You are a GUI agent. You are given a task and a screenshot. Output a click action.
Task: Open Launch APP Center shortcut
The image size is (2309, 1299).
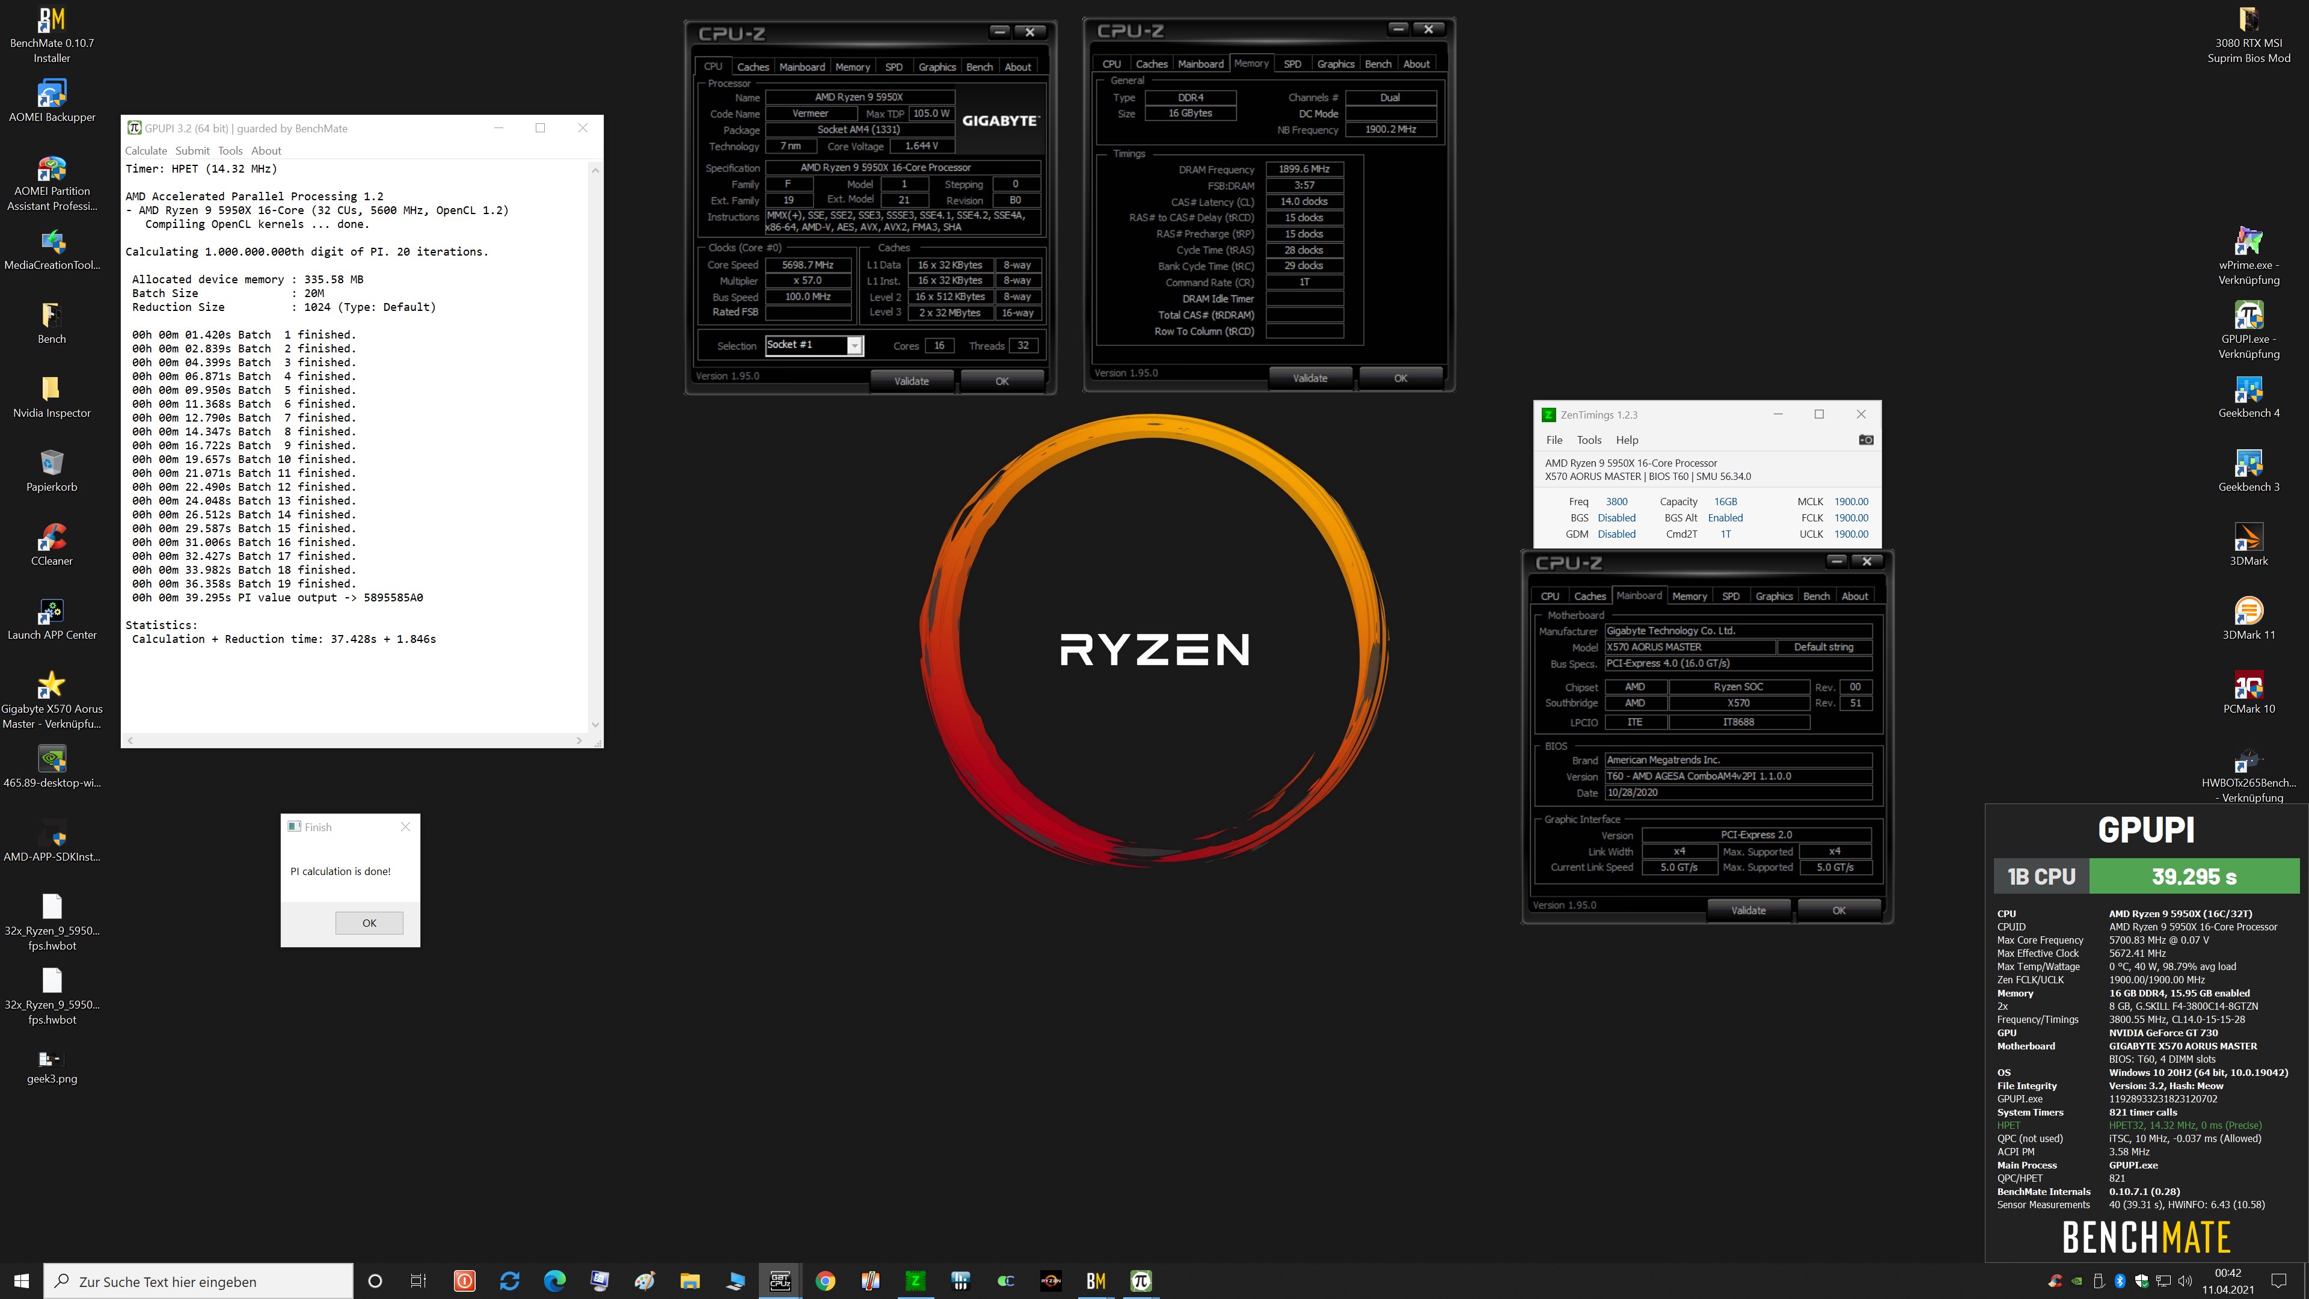tap(52, 619)
